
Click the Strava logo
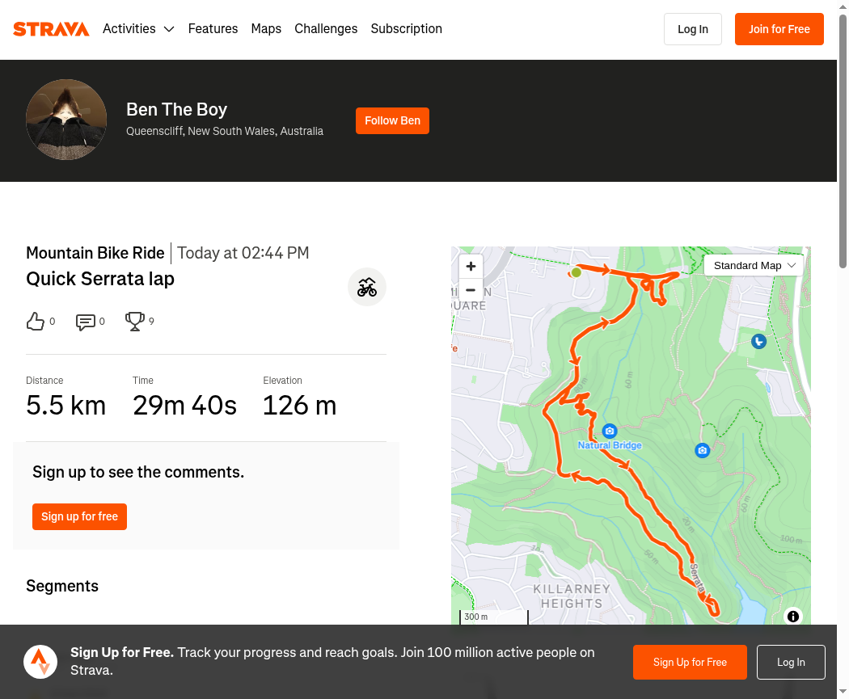click(x=51, y=29)
